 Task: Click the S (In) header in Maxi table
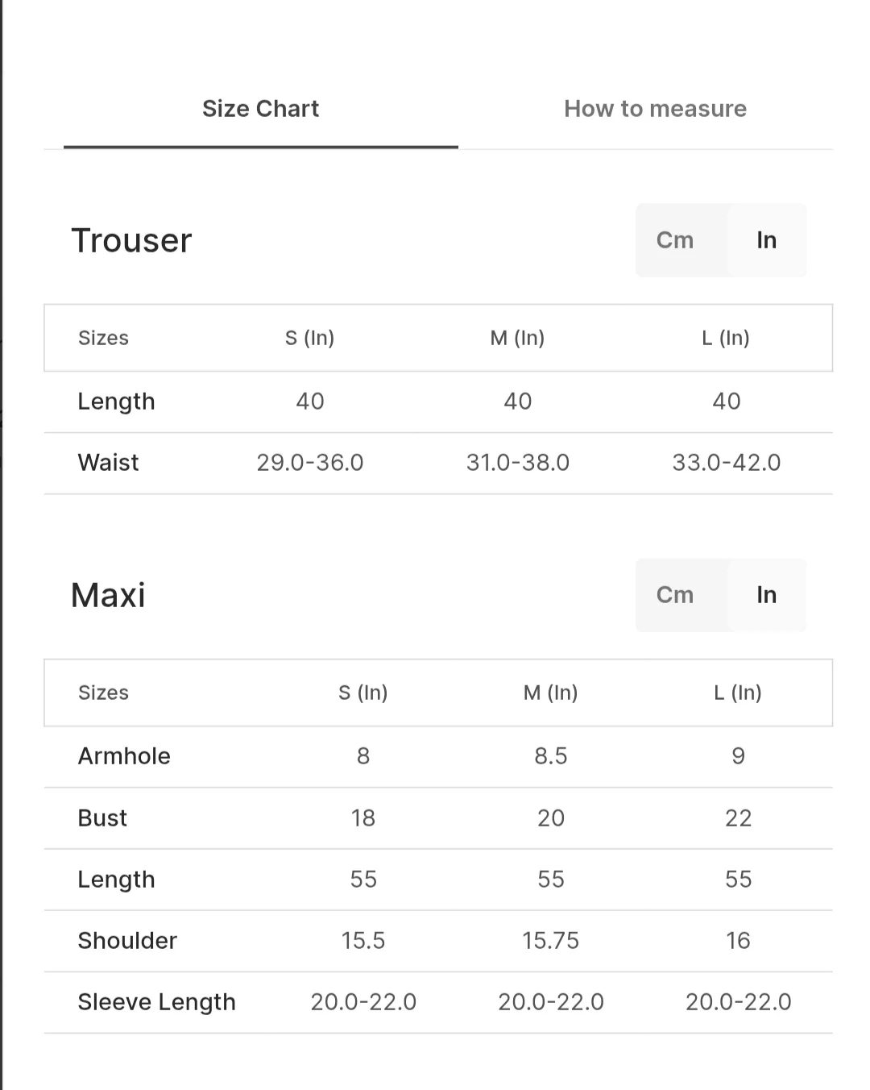363,693
